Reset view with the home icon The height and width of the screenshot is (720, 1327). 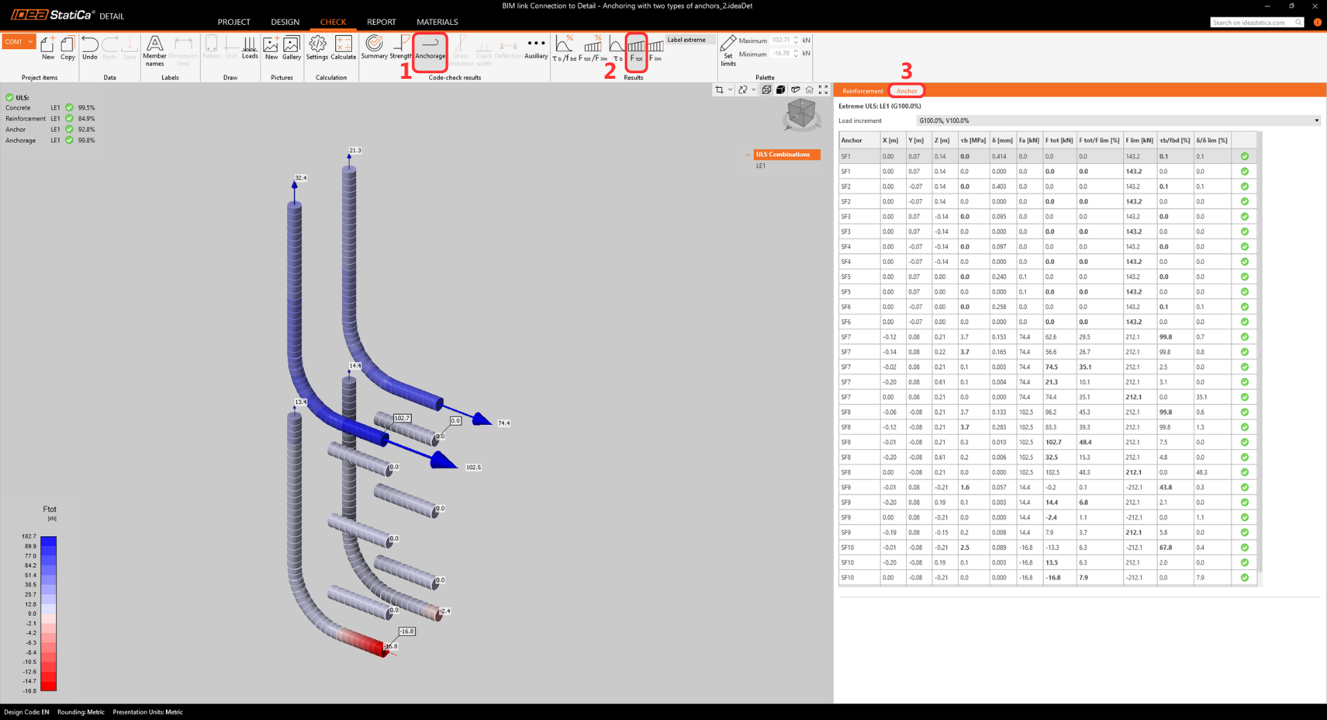pos(809,90)
